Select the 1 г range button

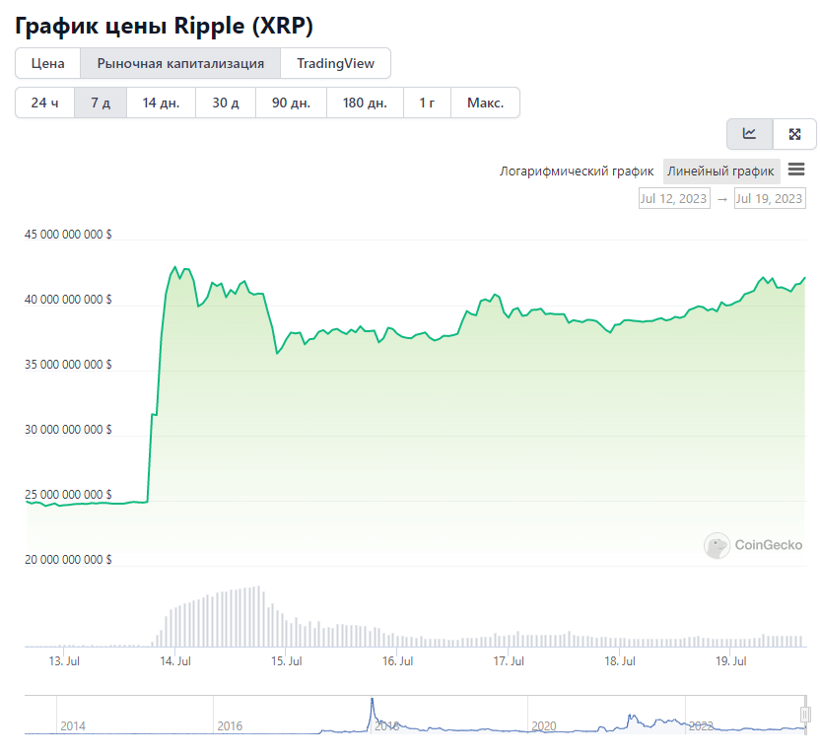click(427, 103)
